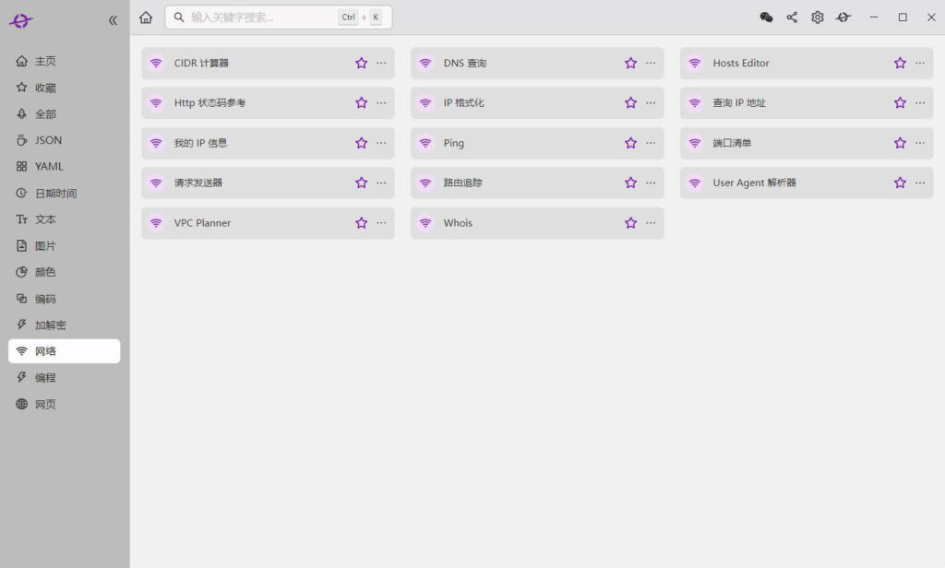Click the share icon in top toolbar

(792, 18)
